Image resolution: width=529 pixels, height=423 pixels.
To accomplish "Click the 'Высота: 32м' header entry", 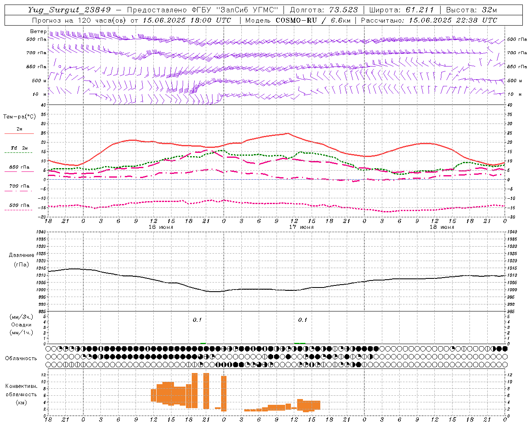I will coord(471,10).
